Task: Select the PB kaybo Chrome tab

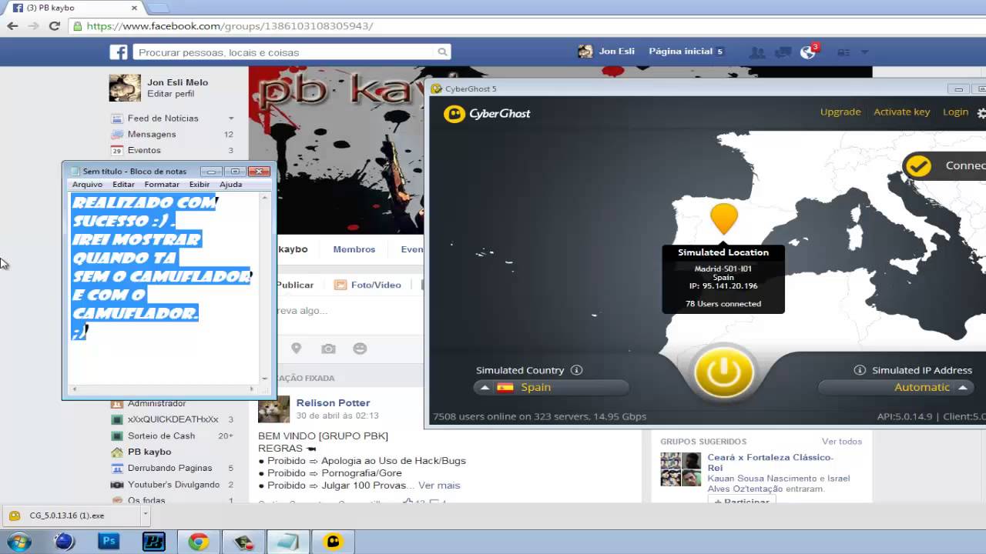Action: 75,8
